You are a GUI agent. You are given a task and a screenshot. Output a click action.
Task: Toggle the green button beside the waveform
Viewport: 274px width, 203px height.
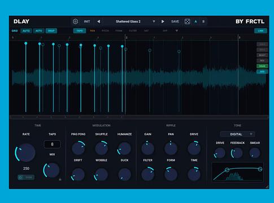point(262,66)
